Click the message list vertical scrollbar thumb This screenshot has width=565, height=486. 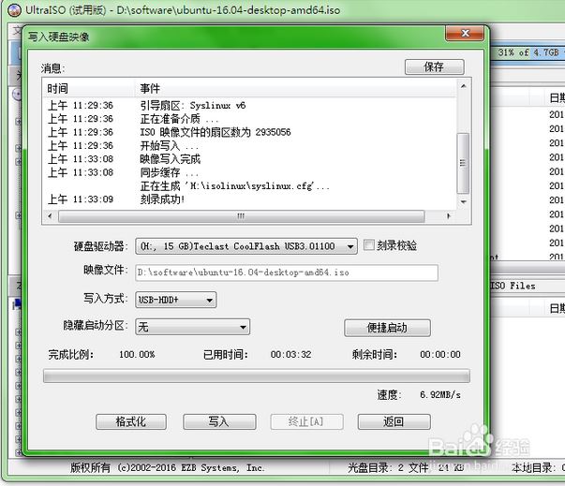(463, 164)
